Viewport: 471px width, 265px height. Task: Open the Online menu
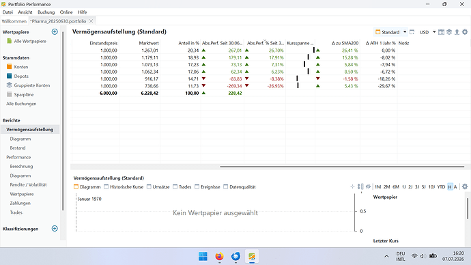tap(66, 12)
